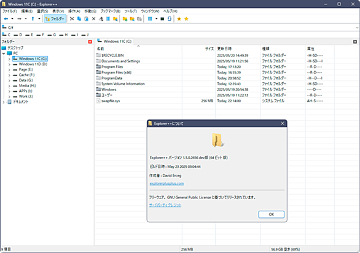Select the swapfile.sys file
This screenshot has width=360, height=253.
click(x=111, y=101)
